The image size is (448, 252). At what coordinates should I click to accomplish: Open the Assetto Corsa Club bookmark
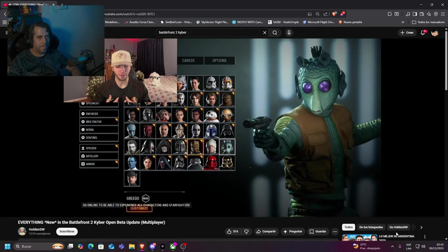[x=139, y=22]
